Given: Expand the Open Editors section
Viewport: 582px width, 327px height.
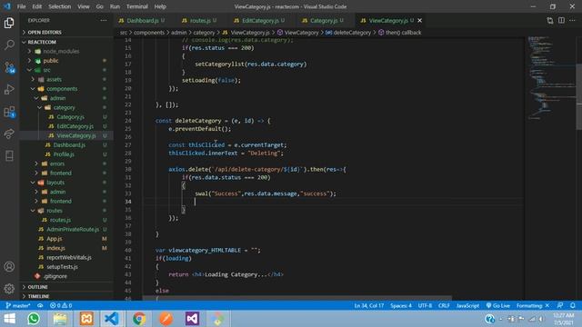Looking at the screenshot, I should click(x=66, y=33).
